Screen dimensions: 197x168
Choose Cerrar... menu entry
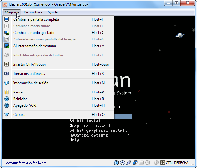coord(59,115)
